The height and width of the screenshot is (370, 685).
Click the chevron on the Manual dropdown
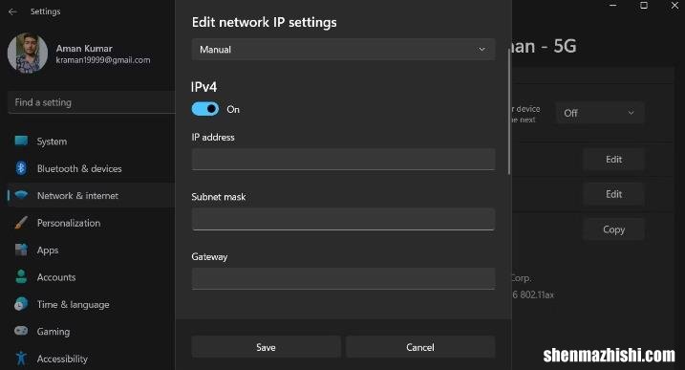pyautogui.click(x=482, y=50)
